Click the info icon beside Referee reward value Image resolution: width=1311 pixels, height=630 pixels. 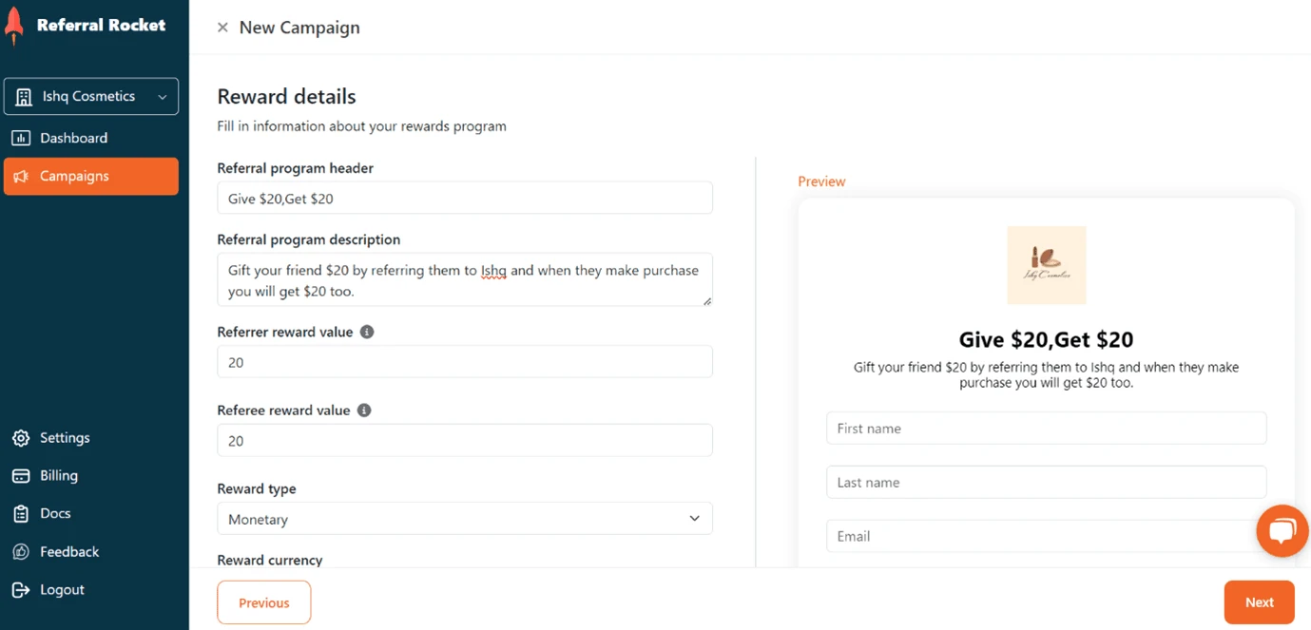363,410
